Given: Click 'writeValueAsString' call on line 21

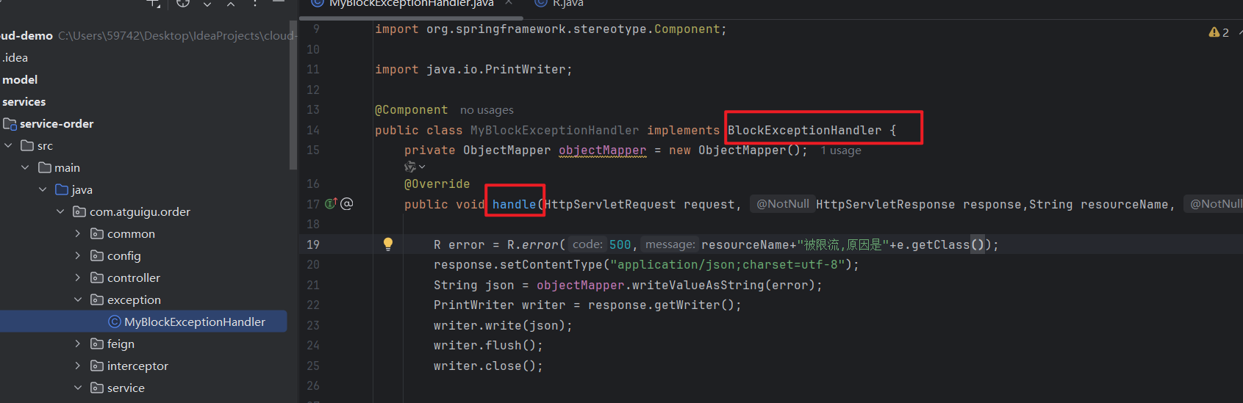Looking at the screenshot, I should [698, 285].
